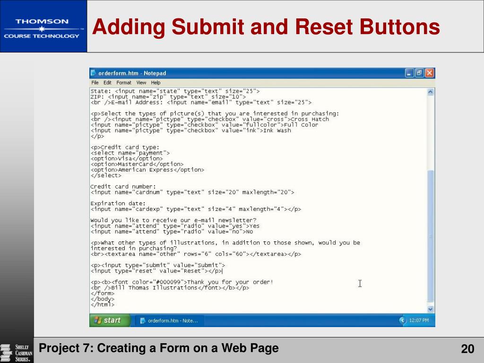
Task: Click the scrollbar down arrow
Action: pos(431,309)
